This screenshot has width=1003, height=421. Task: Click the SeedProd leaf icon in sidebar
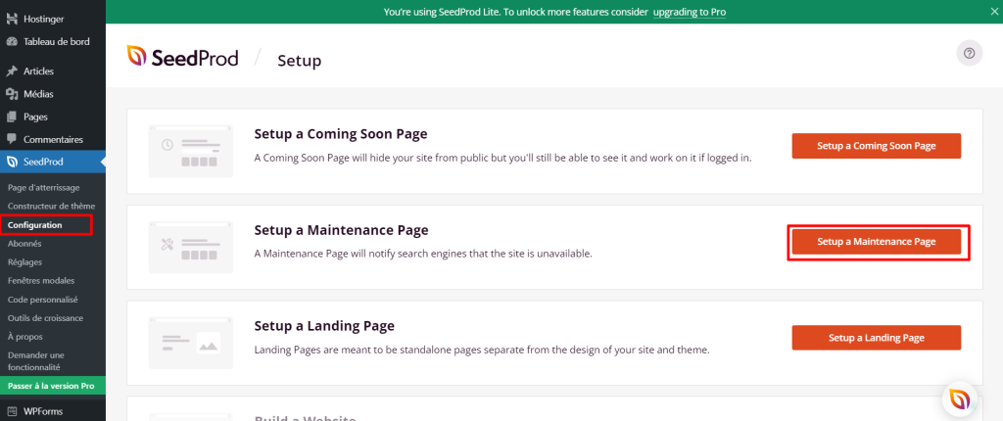pyautogui.click(x=12, y=162)
